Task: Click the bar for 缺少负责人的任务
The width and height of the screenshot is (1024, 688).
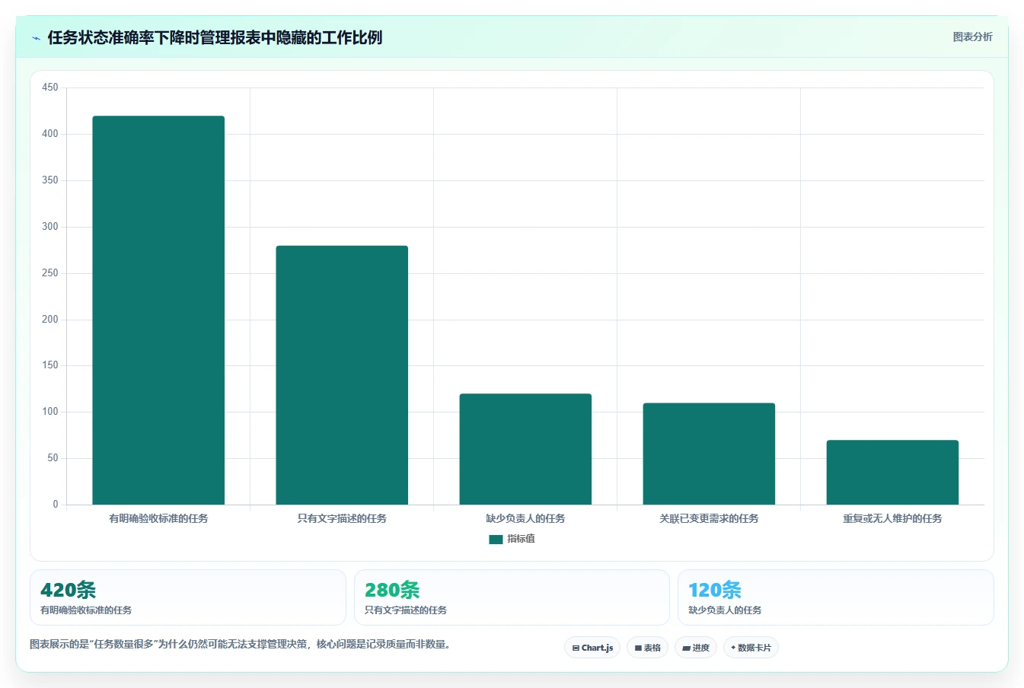Action: coord(525,449)
